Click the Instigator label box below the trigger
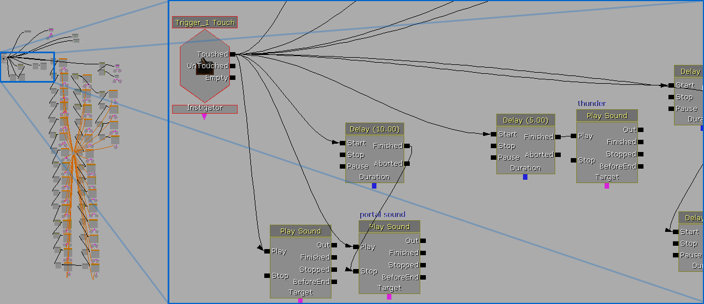The height and width of the screenshot is (304, 704). (x=205, y=109)
